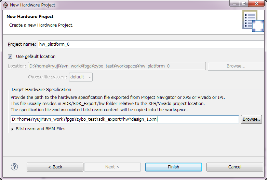The width and height of the screenshot is (267, 180).
Task: Maximize the New Hardware Project dialog
Action: [x=244, y=4]
